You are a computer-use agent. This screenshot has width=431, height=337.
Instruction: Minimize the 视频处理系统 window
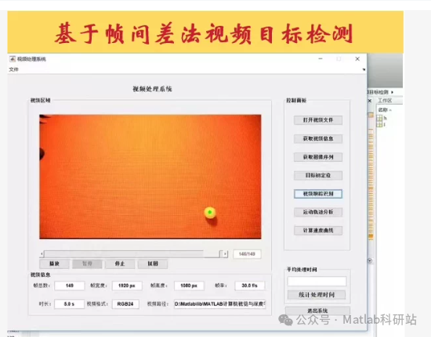321,59
